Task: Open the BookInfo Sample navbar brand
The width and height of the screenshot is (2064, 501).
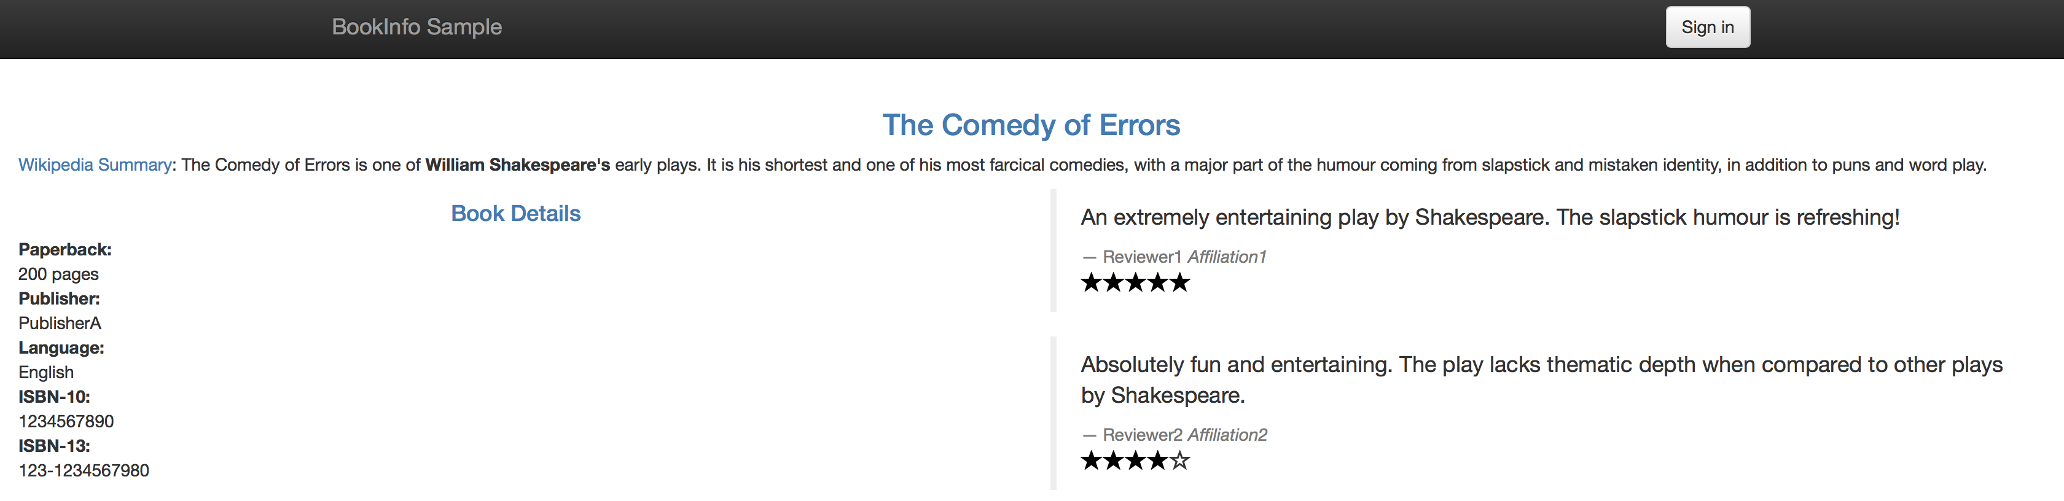Action: tap(416, 27)
